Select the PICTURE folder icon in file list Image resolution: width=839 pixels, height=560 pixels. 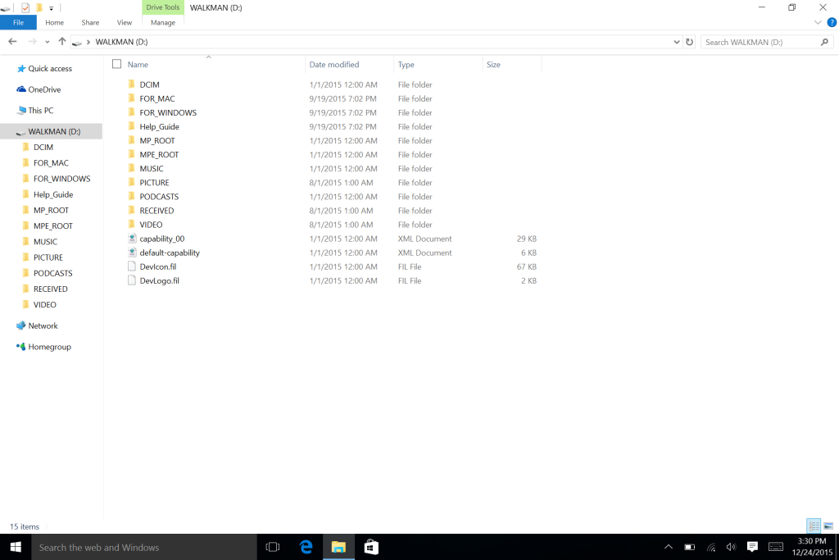point(132,182)
